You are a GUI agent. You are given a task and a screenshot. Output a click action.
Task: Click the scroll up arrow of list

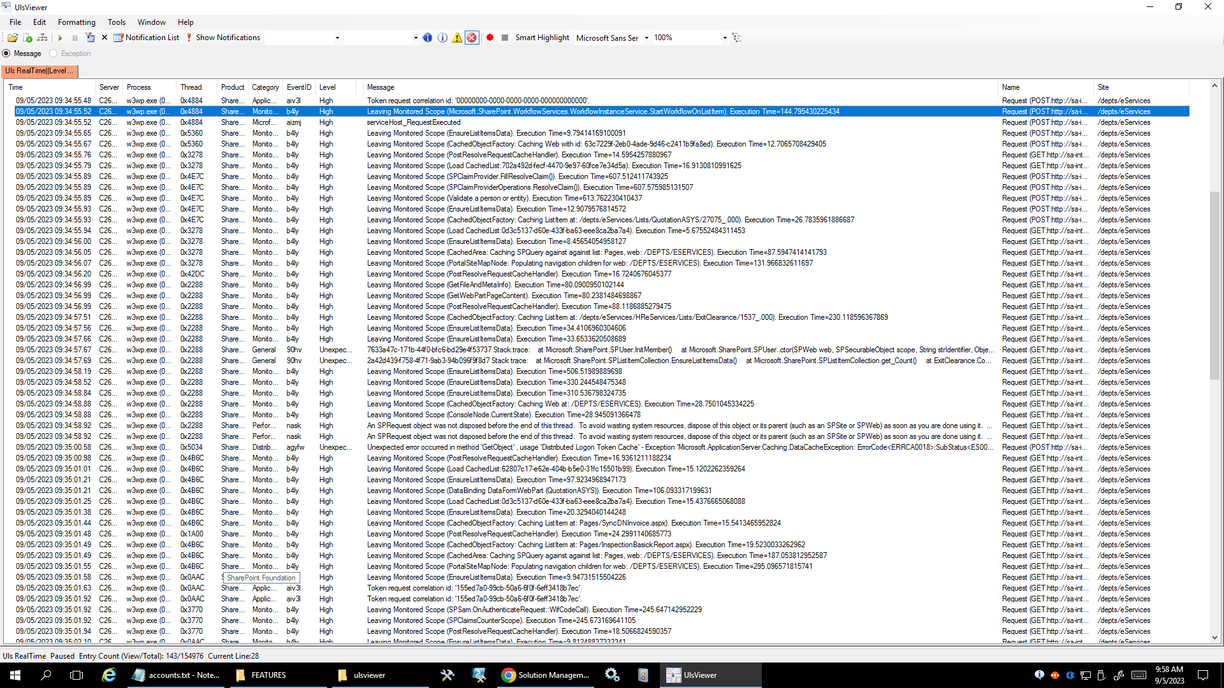pos(1214,86)
